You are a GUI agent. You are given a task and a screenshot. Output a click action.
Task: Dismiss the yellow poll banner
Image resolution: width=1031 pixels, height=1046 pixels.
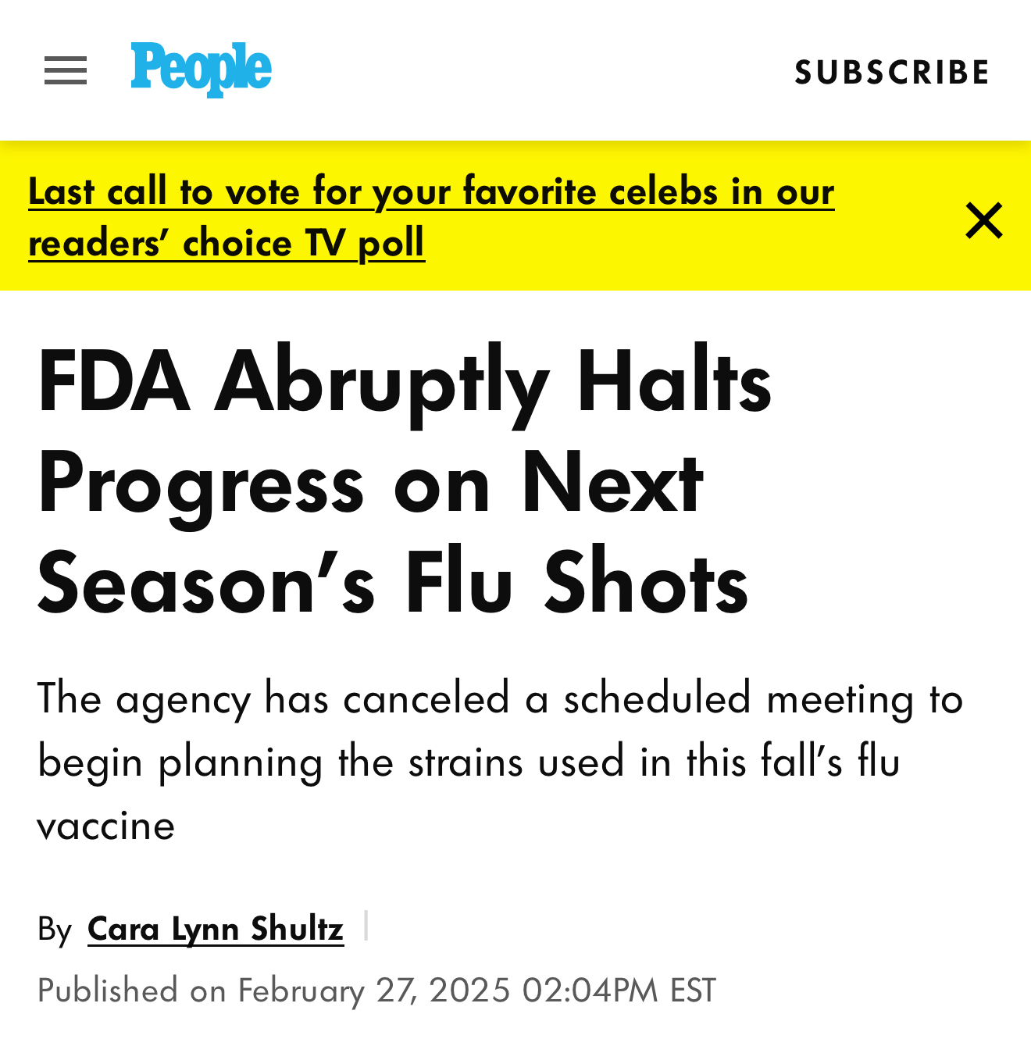(x=983, y=220)
